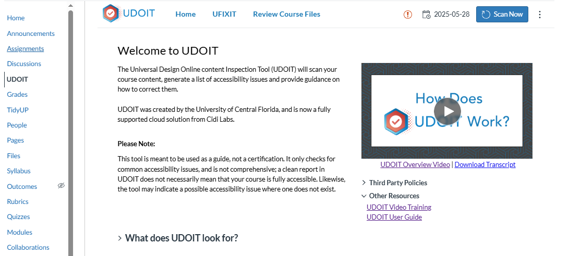Open Collaborations in course navigation

[x=28, y=248]
